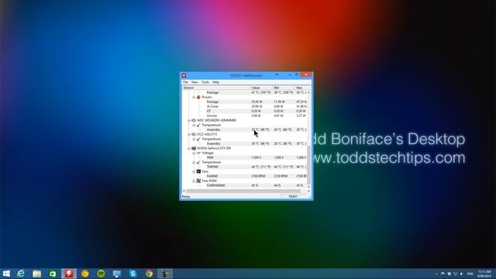The height and width of the screenshot is (279, 496).
Task: Click the Fans PWM icon
Action: [198, 181]
